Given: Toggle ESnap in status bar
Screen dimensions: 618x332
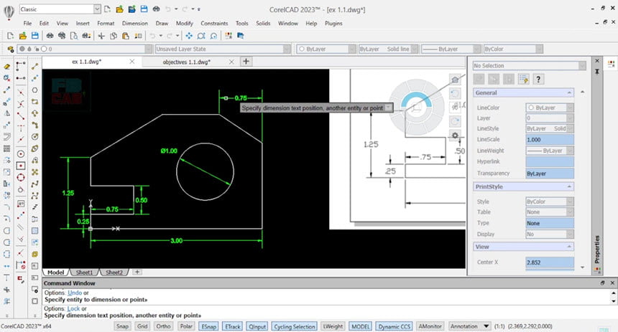Looking at the screenshot, I should (208, 326).
